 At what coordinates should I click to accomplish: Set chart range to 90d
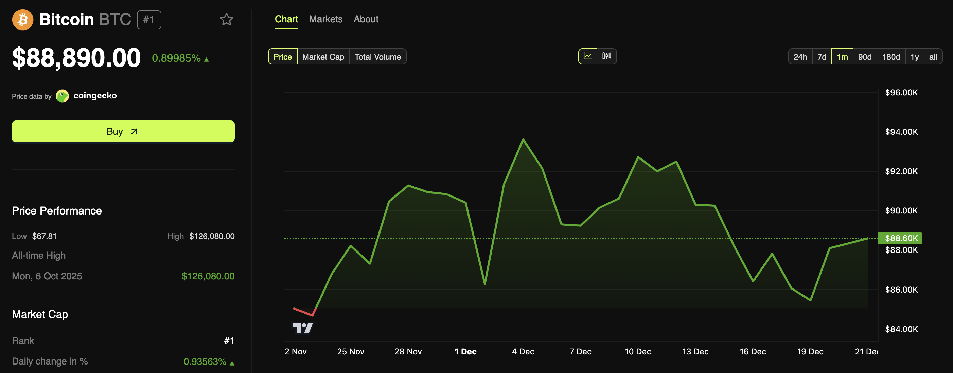(865, 57)
